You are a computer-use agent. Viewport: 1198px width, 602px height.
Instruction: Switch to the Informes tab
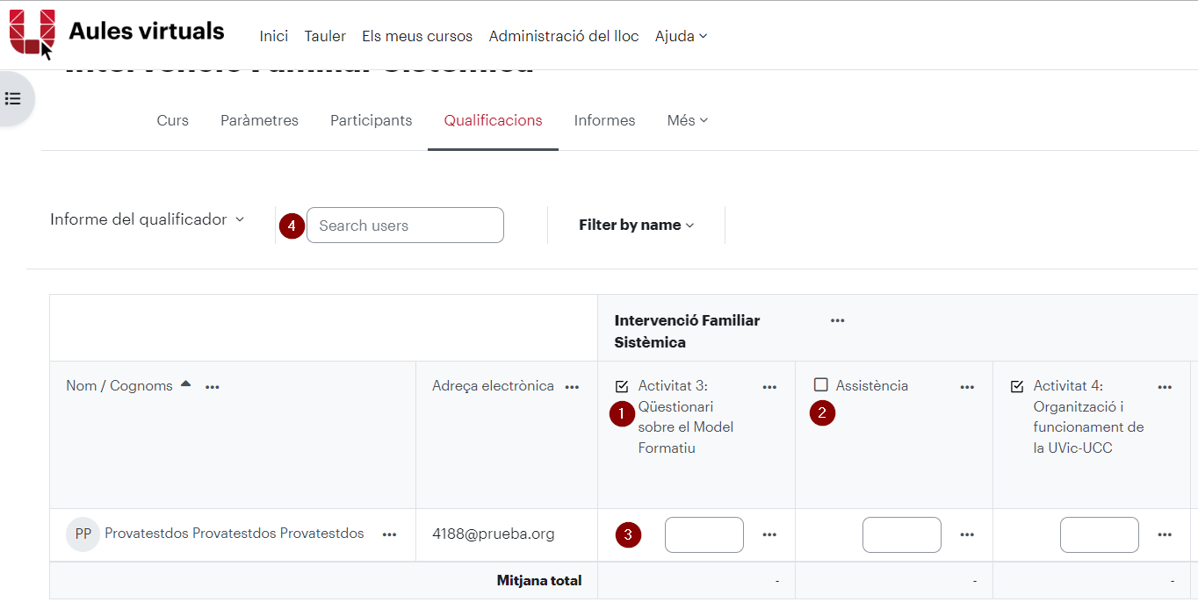click(604, 120)
